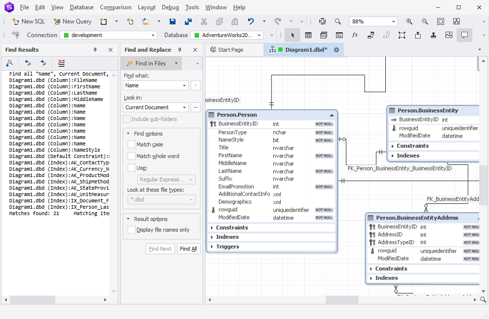Go to next result in Find Results
489x319 pixels.
click(x=43, y=63)
